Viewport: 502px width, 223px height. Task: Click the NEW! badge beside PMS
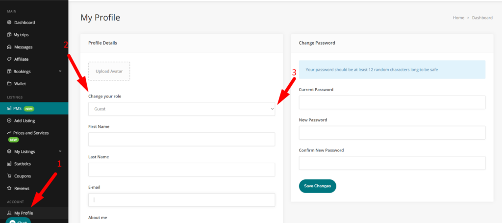[29, 109]
